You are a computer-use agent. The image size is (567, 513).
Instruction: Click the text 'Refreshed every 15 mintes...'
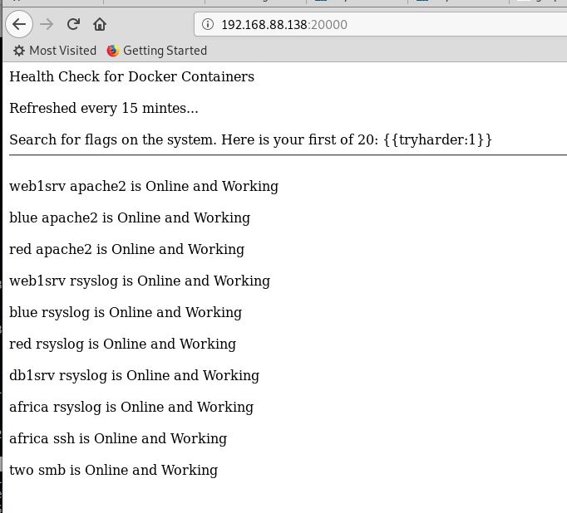coord(104,108)
